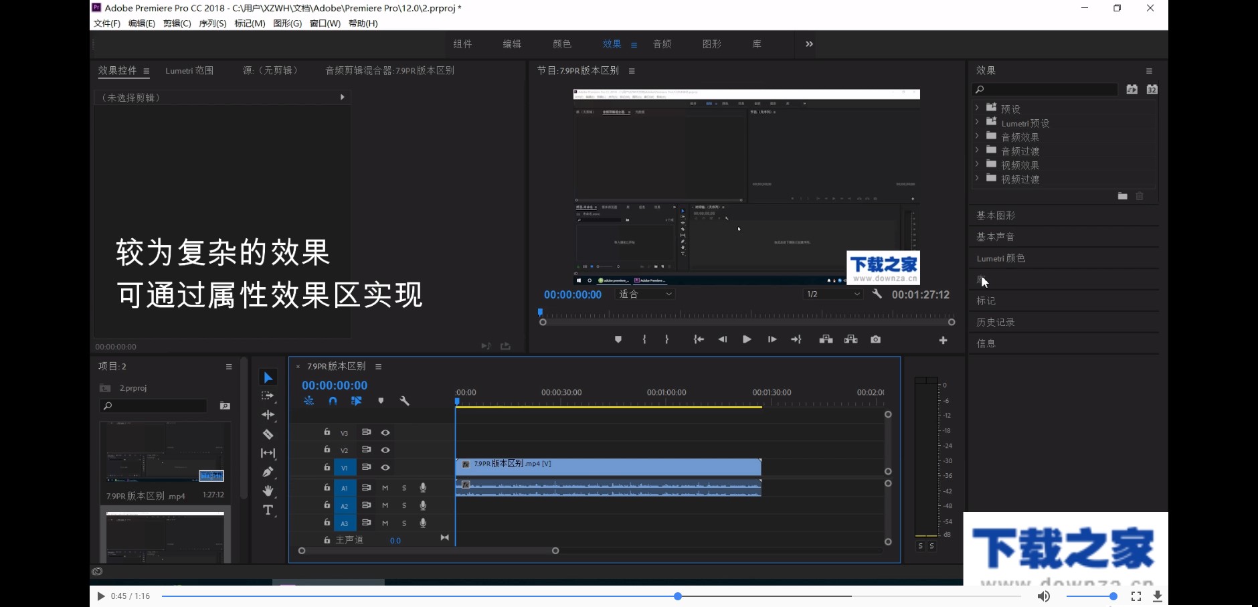Open the 历史记录 panel
Screen dimensions: 1258x607
[996, 322]
